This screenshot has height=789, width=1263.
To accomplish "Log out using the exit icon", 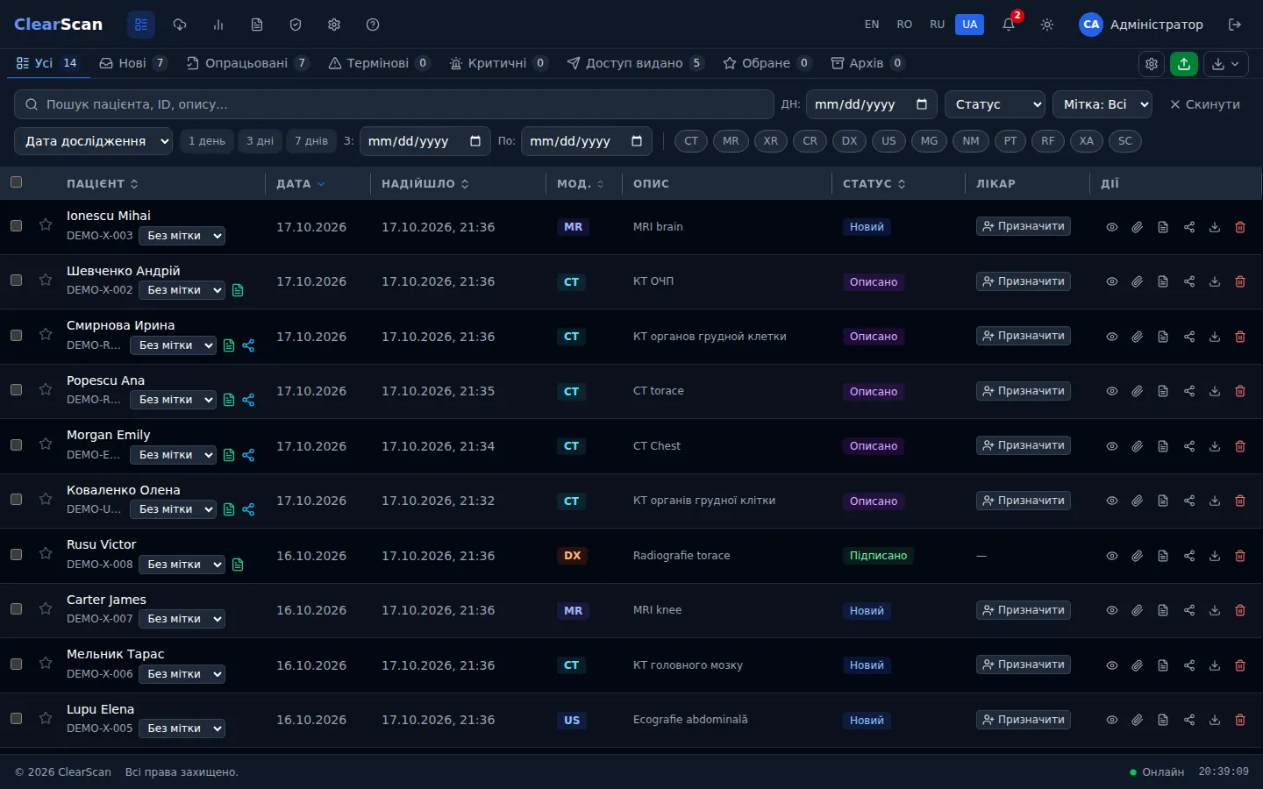I will click(x=1235, y=25).
